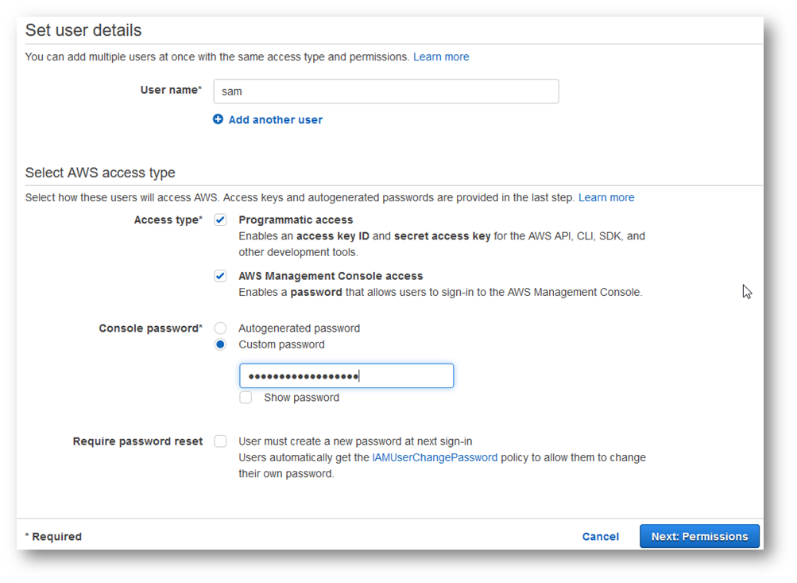Screen dimensions: 797x583
Task: Click the 'Autogenerated password' option label
Action: pyautogui.click(x=299, y=328)
